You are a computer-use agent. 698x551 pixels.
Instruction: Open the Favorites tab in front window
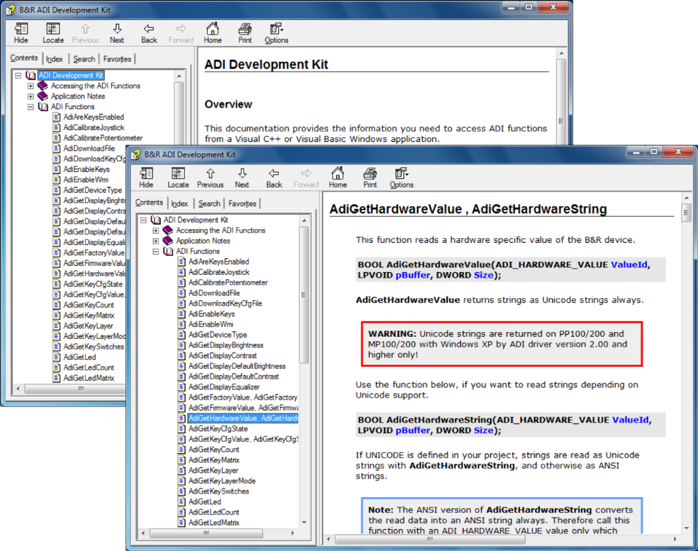(x=242, y=203)
